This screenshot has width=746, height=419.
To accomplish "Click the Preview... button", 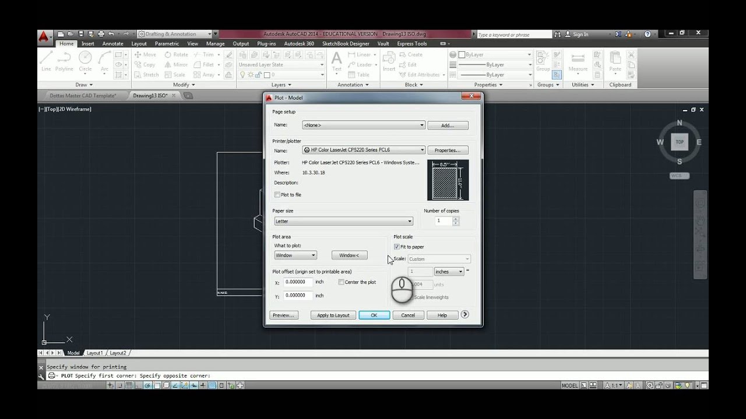I will coord(283,315).
